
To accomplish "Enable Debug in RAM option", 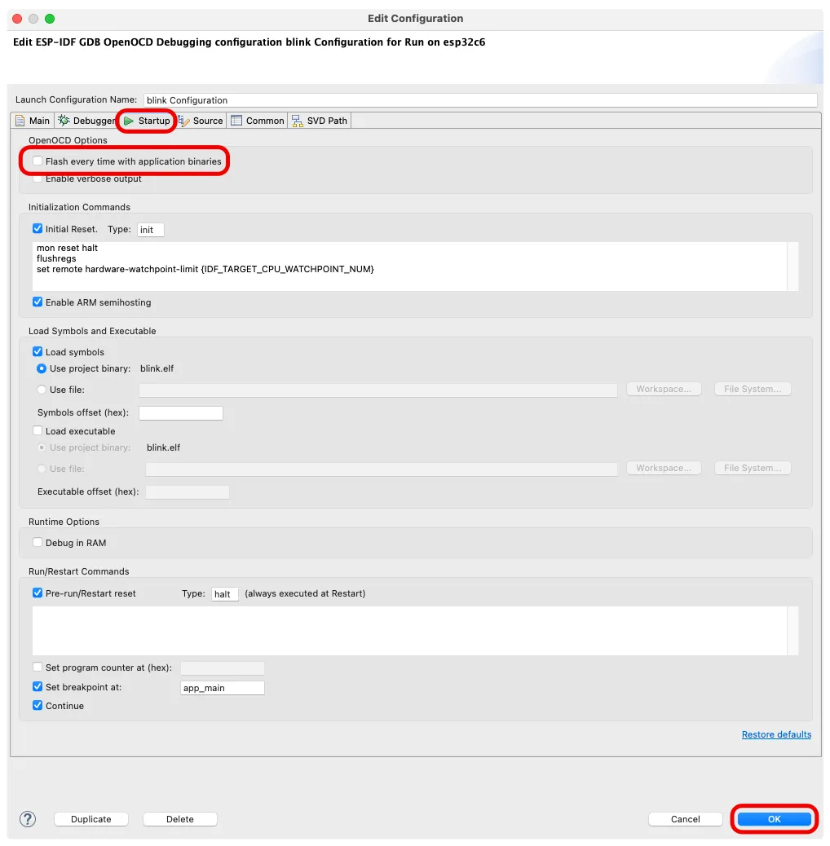I will [x=38, y=543].
